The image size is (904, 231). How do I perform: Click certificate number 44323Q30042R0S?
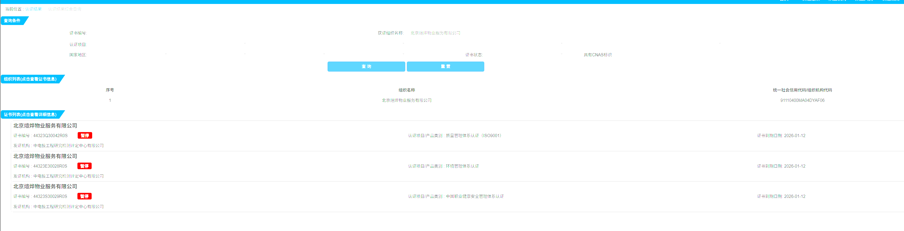coord(50,136)
